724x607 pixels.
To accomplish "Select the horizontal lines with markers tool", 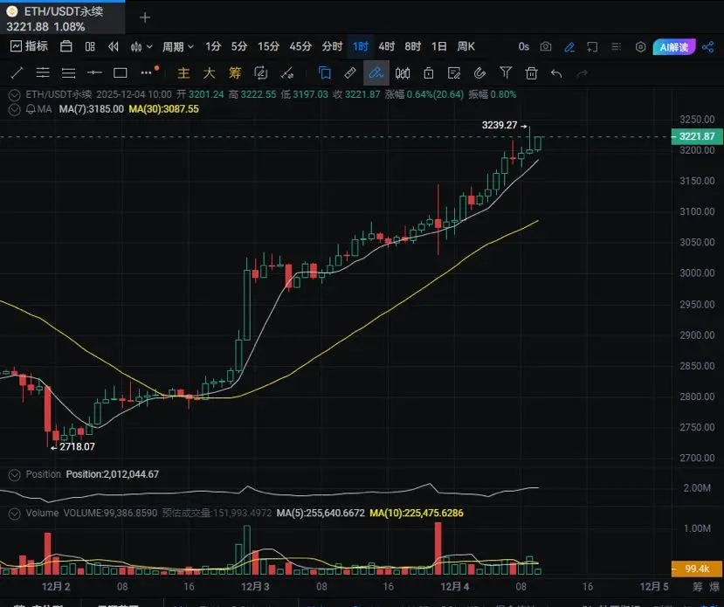I will pos(43,73).
